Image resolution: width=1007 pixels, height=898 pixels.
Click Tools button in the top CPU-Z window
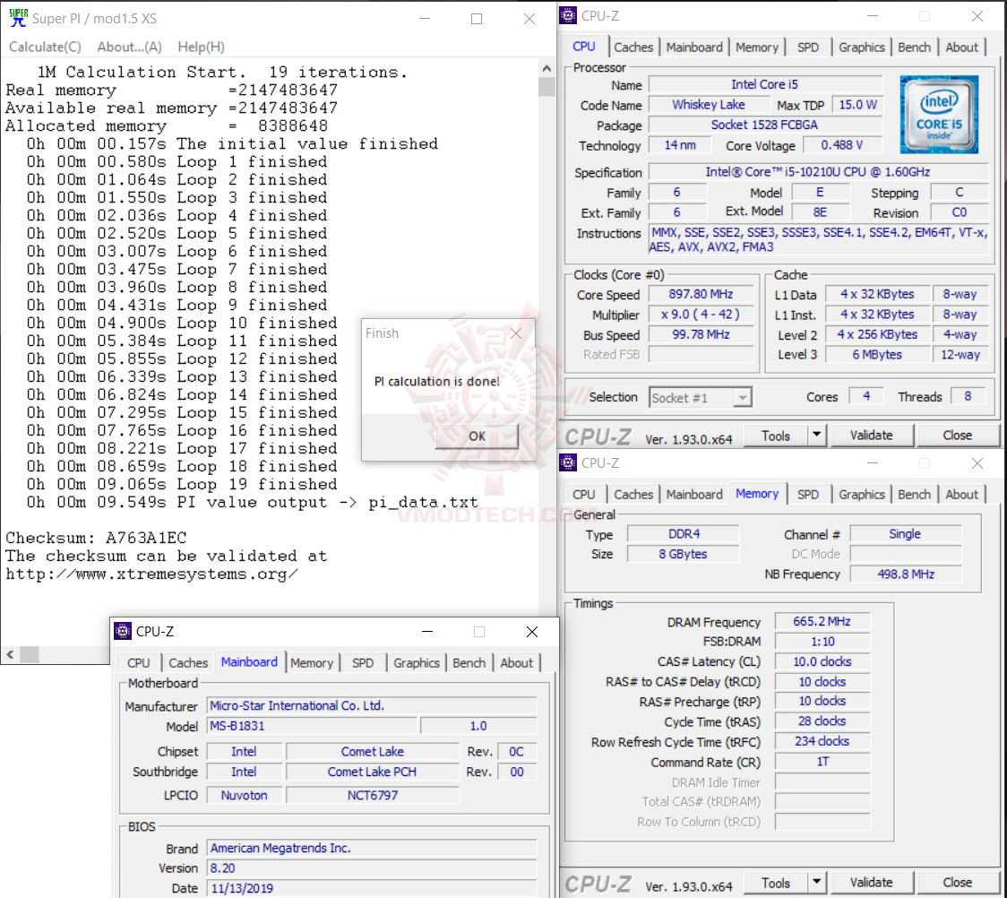tap(775, 436)
